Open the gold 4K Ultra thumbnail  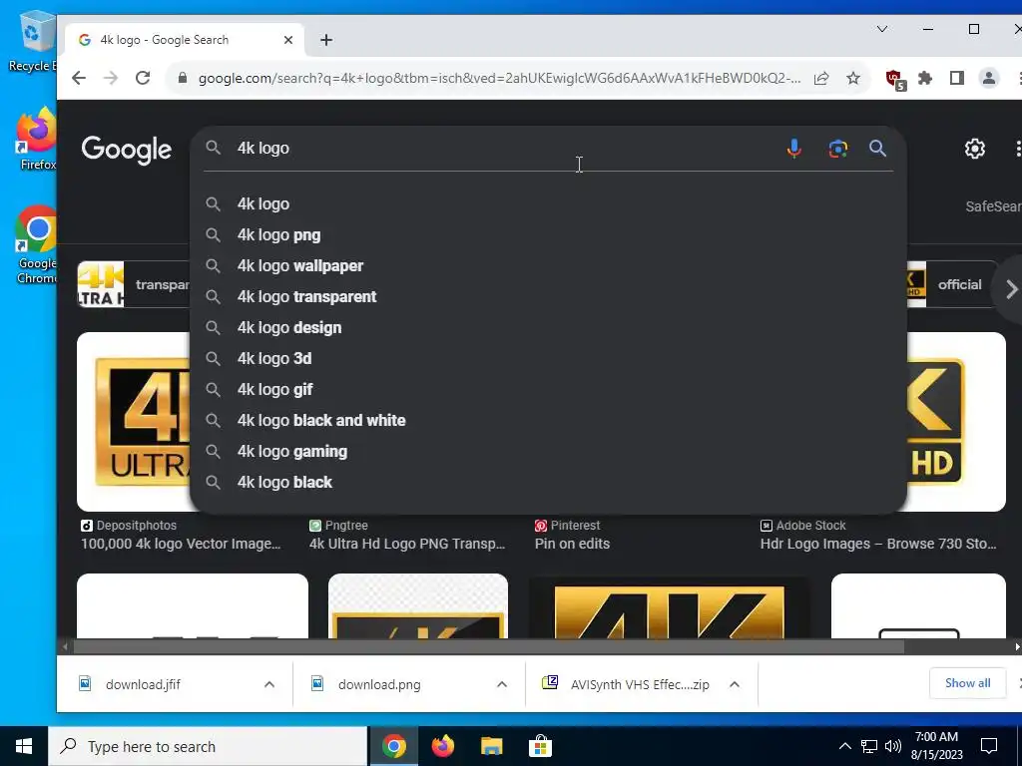tap(134, 422)
